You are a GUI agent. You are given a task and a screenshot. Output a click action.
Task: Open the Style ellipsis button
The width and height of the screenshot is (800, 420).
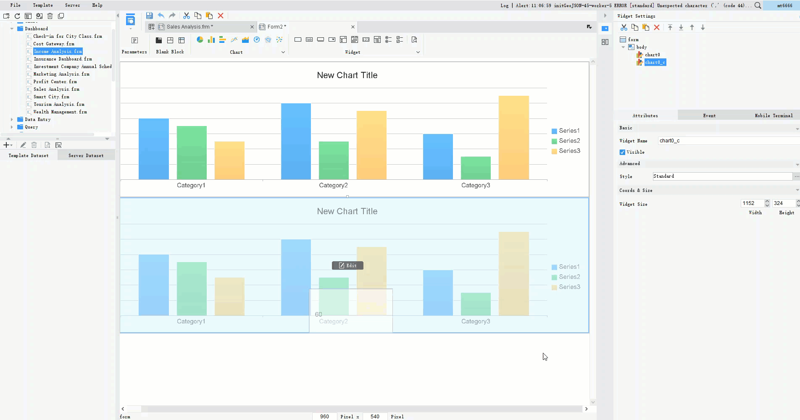(797, 176)
